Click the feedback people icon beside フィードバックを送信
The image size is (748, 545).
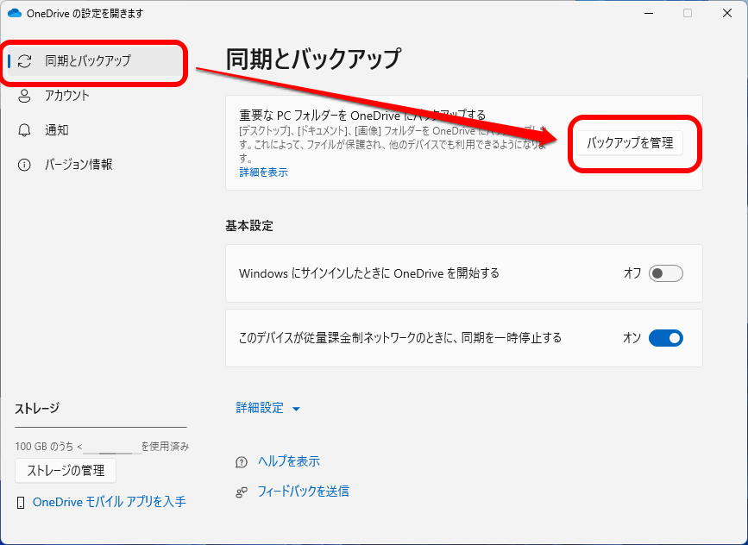pos(242,492)
